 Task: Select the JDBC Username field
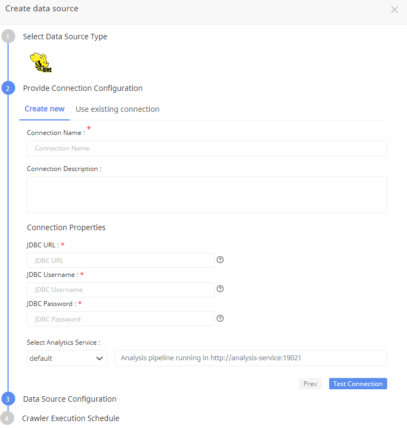click(121, 290)
